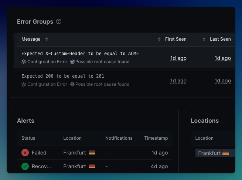Select the truncated Recov... alert label
242x180 pixels.
[41, 166]
